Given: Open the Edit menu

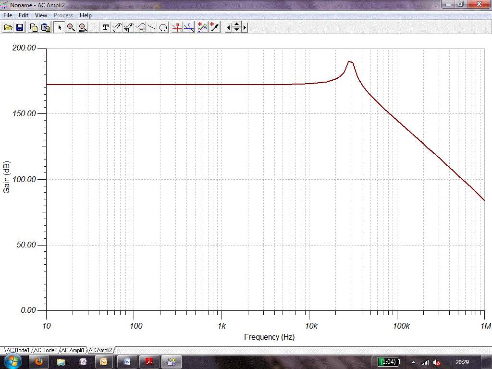Looking at the screenshot, I should coord(23,15).
